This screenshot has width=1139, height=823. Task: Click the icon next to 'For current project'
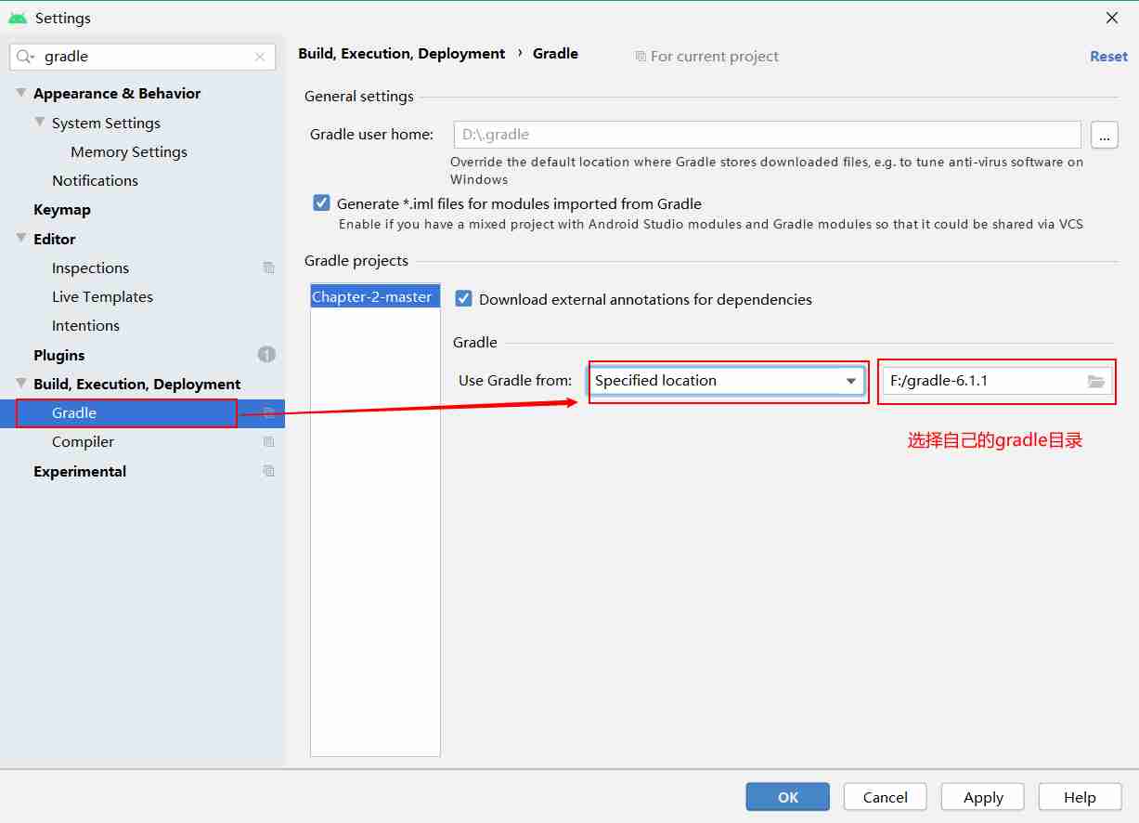pyautogui.click(x=641, y=57)
